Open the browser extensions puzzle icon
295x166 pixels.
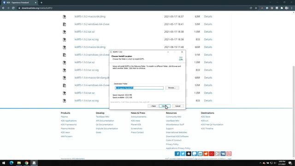pos(282,8)
